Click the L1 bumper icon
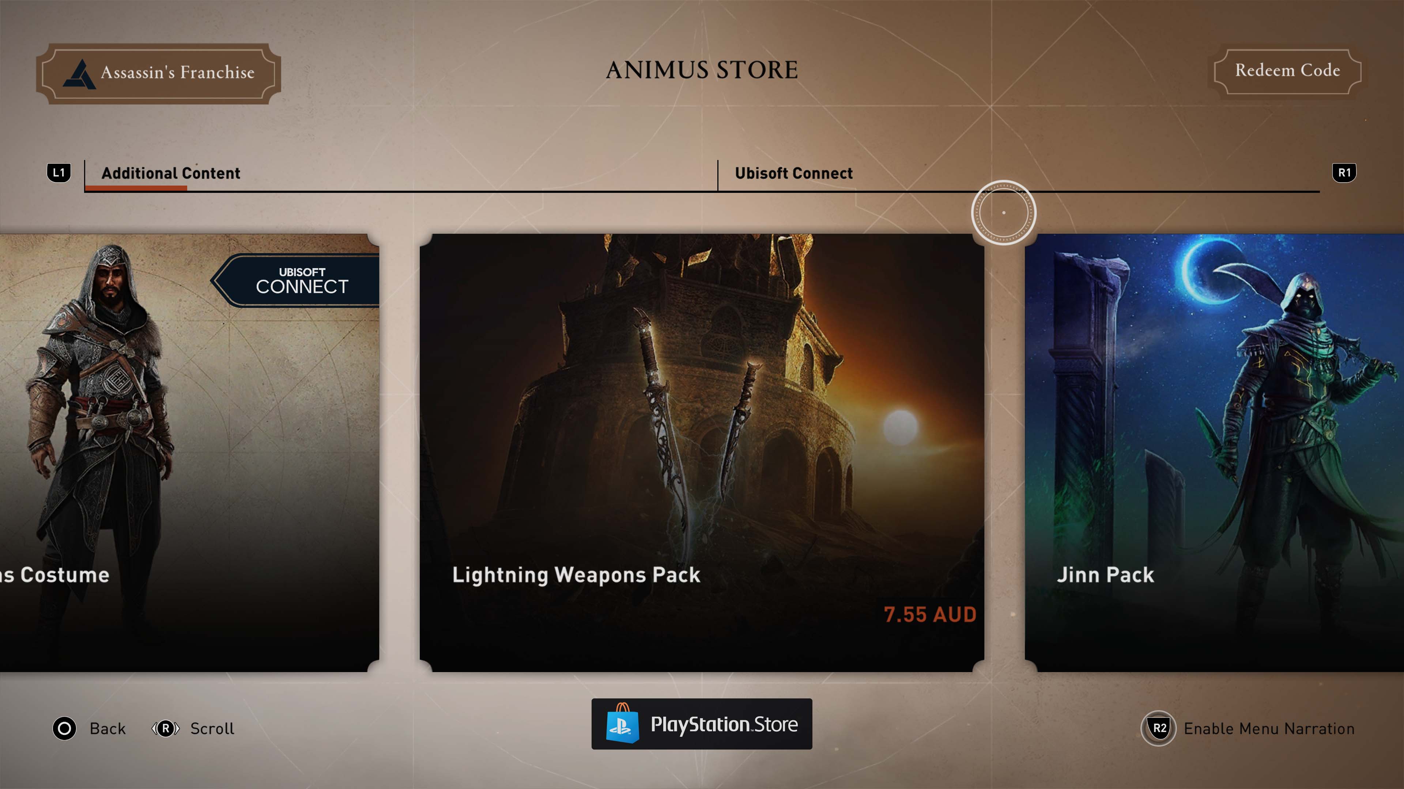This screenshot has height=789, width=1404. tap(59, 173)
